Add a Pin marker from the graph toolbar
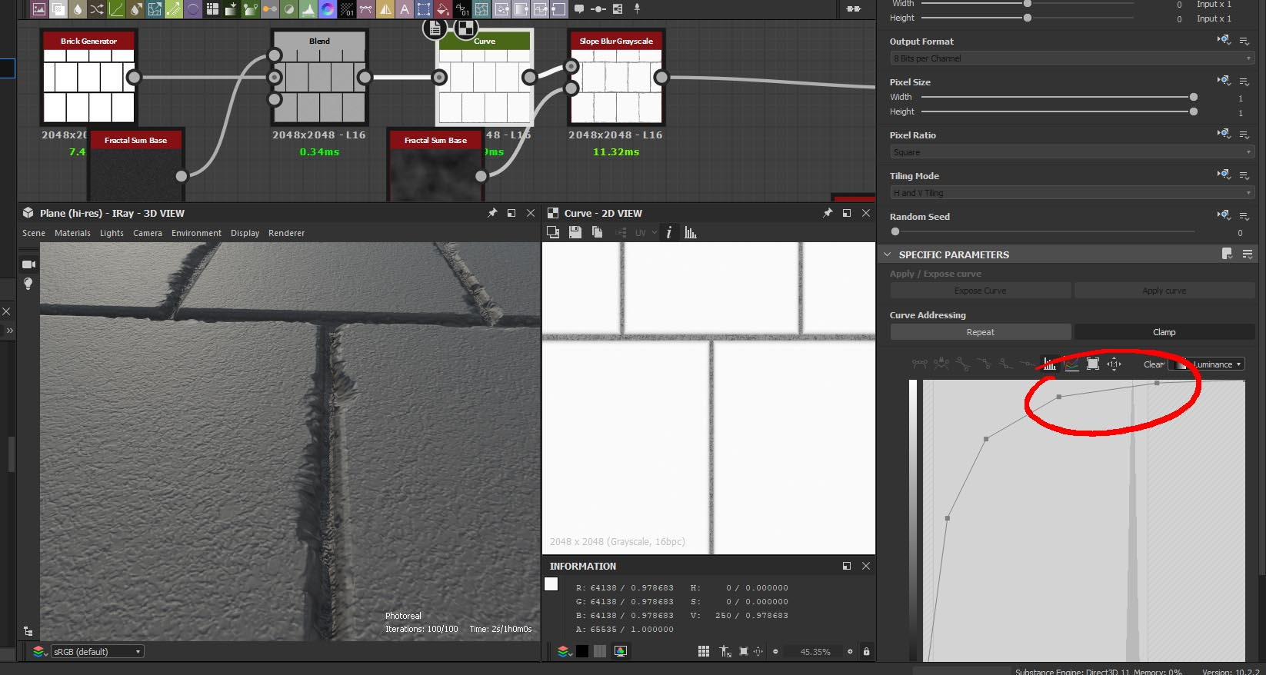Image resolution: width=1266 pixels, height=675 pixels. coord(637,9)
